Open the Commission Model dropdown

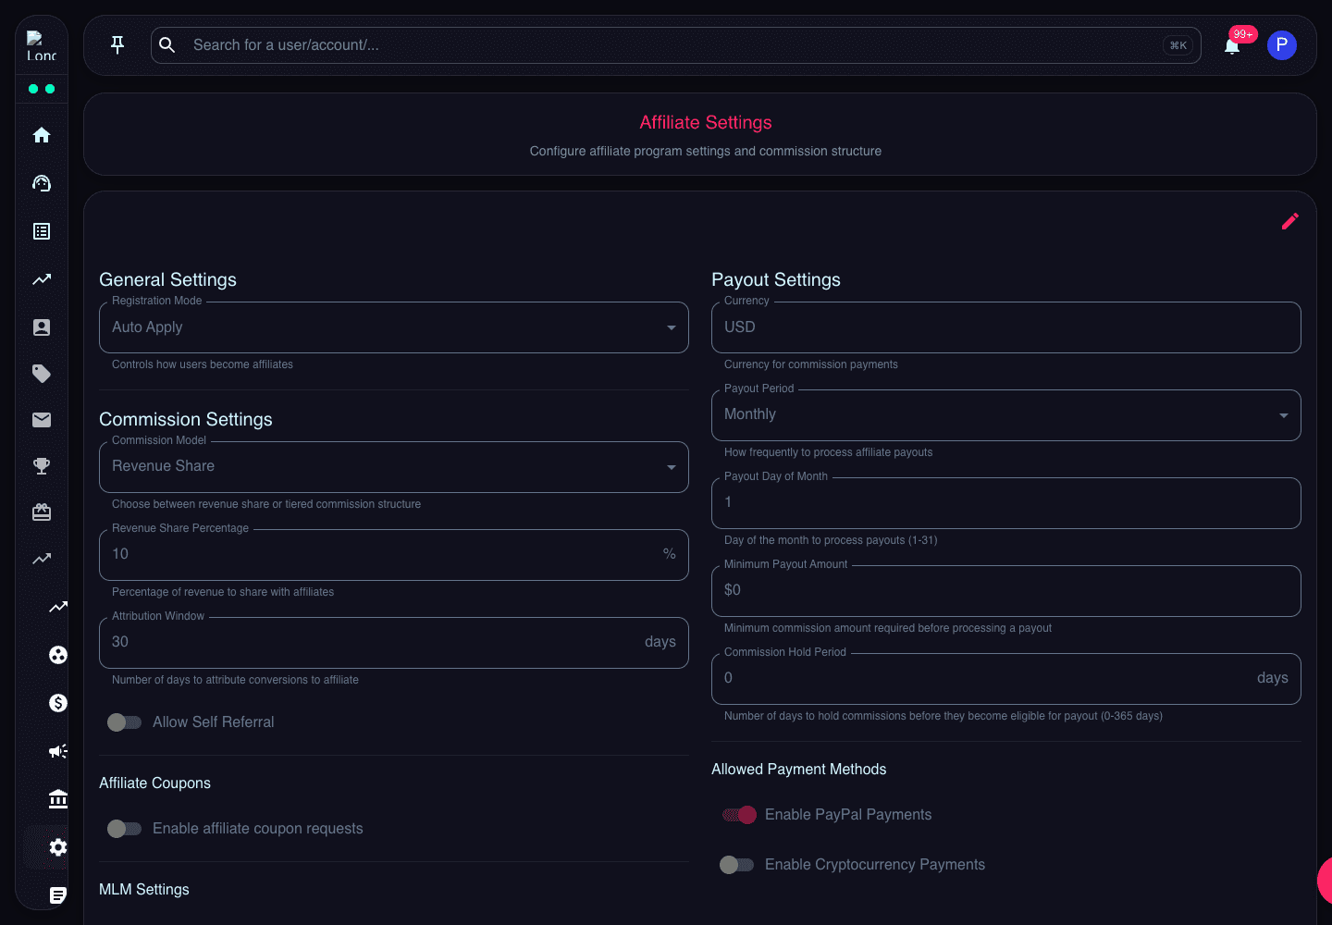[x=394, y=467]
